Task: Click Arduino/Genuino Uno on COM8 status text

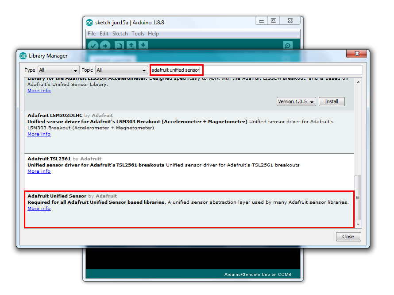Action: [x=258, y=274]
